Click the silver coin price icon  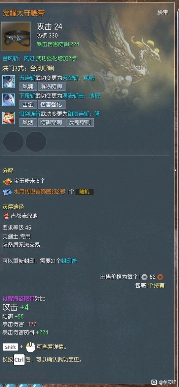[144, 277]
